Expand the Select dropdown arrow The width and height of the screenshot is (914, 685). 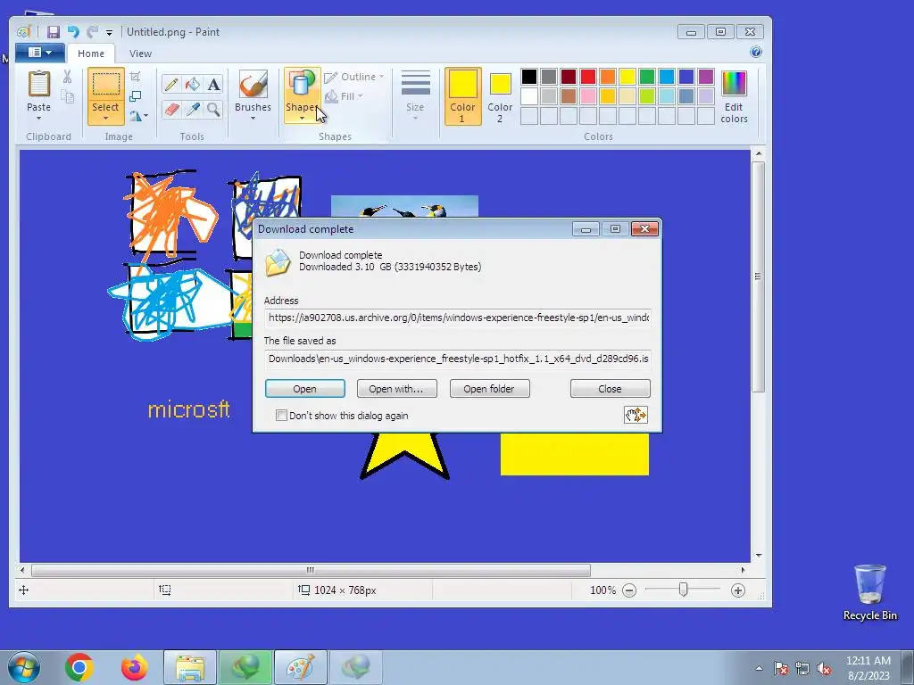105,119
